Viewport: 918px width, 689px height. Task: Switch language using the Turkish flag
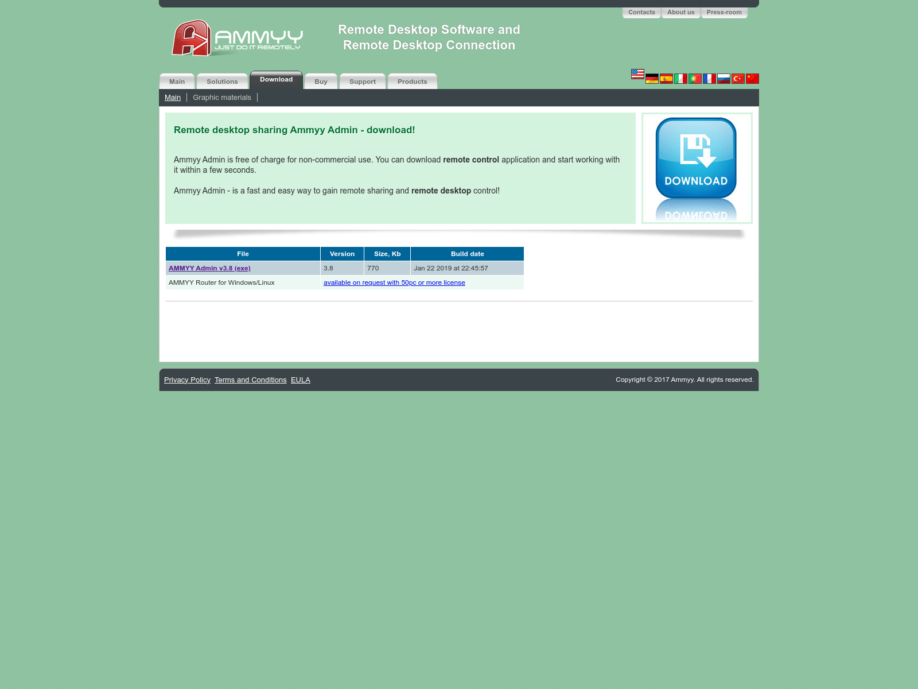(x=738, y=79)
